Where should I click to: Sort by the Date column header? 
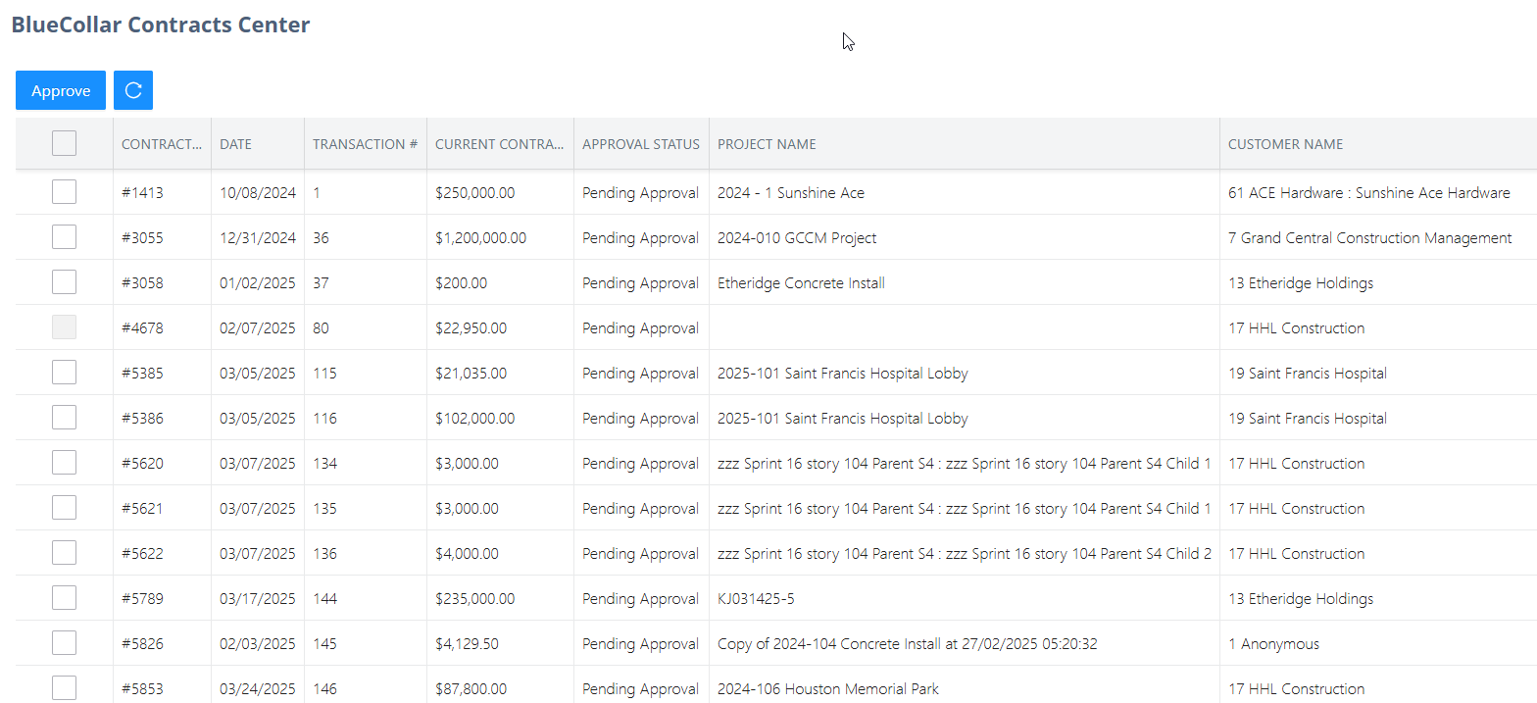pyautogui.click(x=235, y=144)
